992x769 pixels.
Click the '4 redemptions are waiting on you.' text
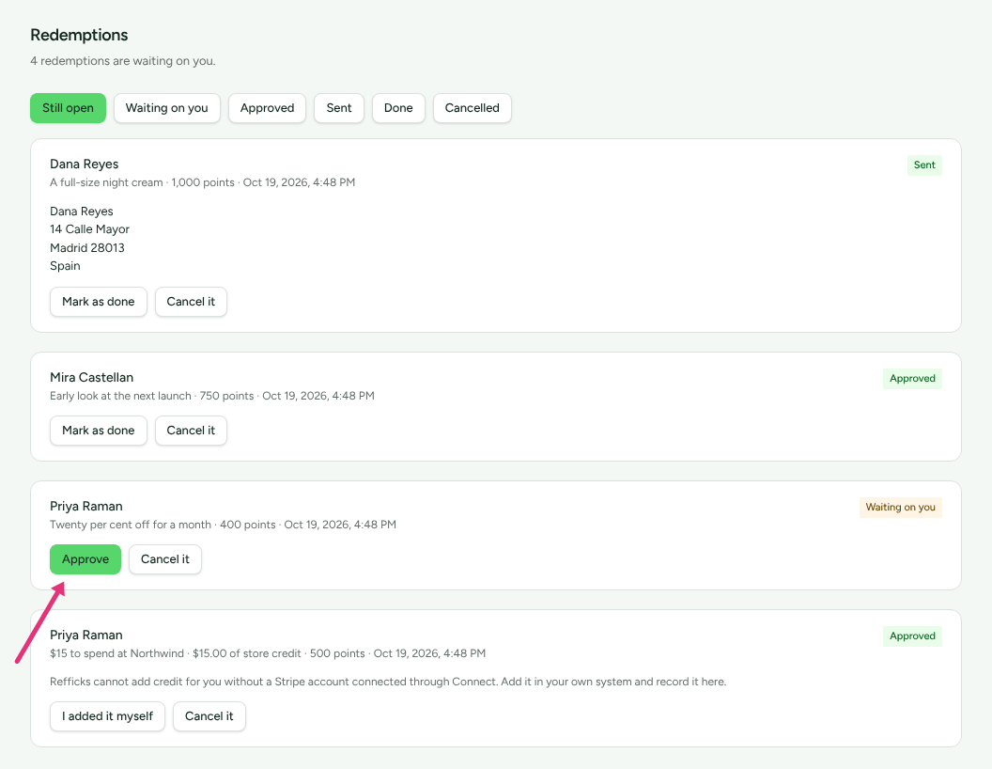pyautogui.click(x=123, y=61)
